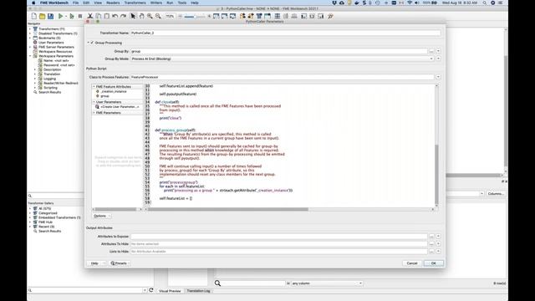Open the any column filter dropdown
The width and height of the screenshot is (535, 301).
click(x=327, y=283)
